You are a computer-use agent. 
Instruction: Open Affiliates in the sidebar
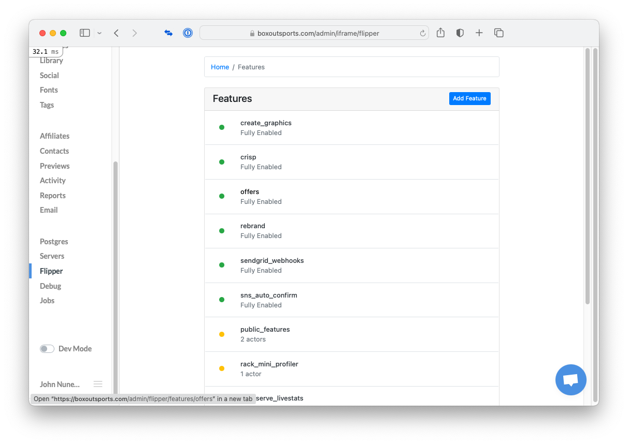click(54, 136)
